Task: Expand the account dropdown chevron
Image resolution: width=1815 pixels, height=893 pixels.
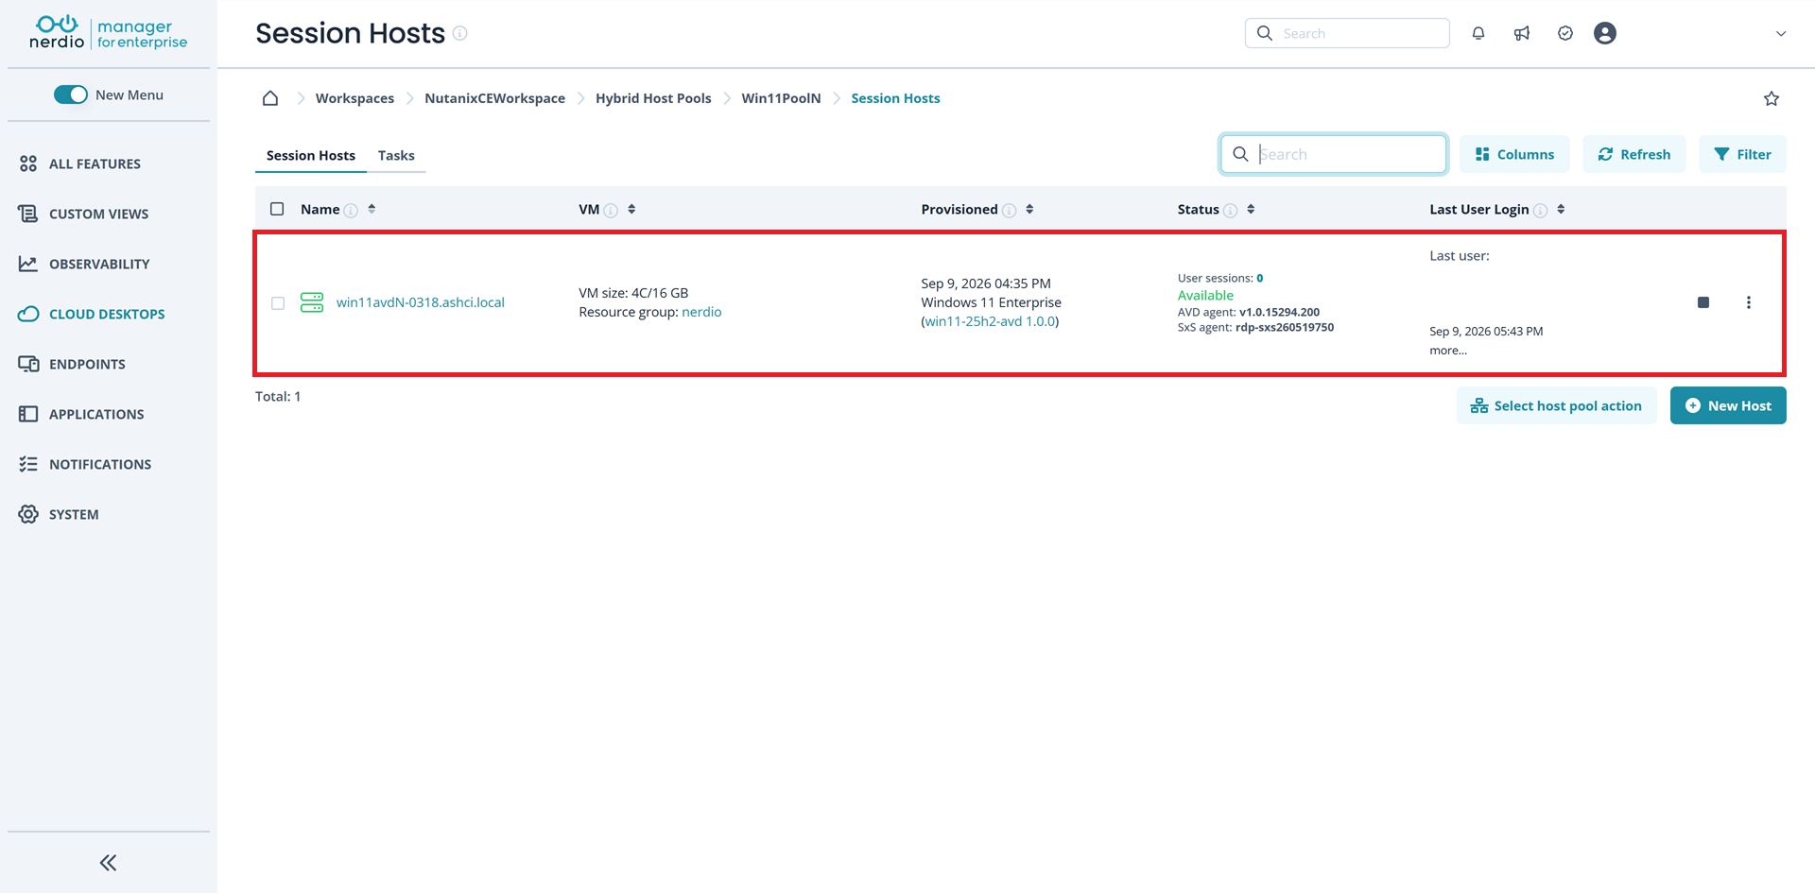Action: tap(1781, 34)
